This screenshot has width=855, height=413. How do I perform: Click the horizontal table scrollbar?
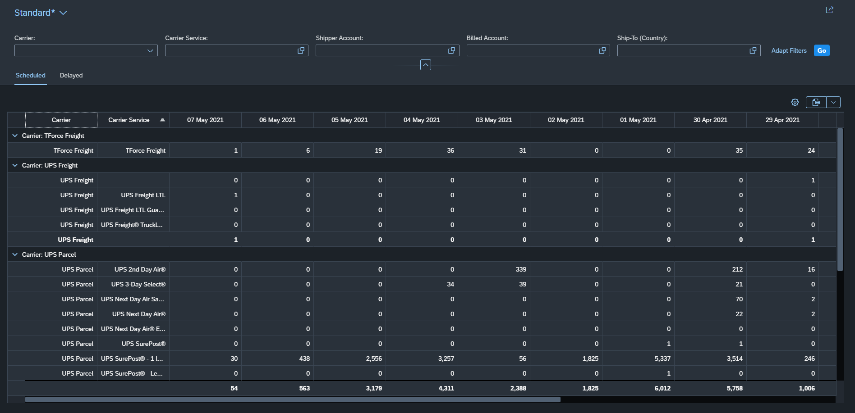(293, 399)
